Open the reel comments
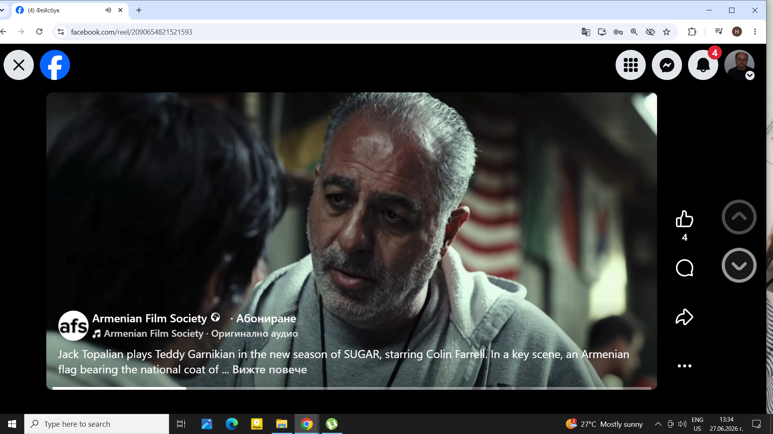Image resolution: width=773 pixels, height=434 pixels. tap(684, 268)
